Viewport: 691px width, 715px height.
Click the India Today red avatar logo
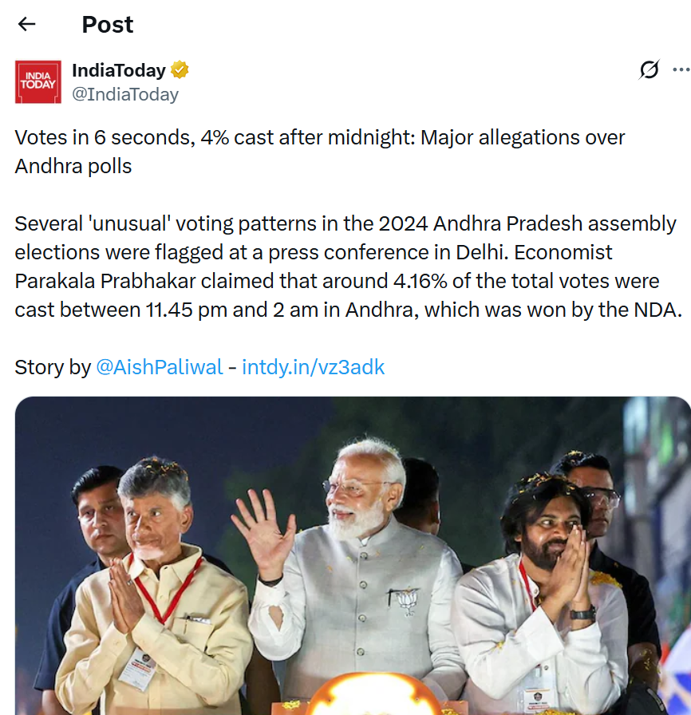pyautogui.click(x=38, y=81)
